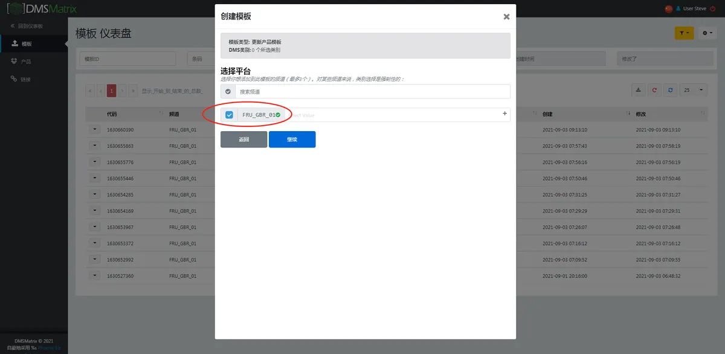
Task: Click the plus icon on channel row
Action: point(505,114)
